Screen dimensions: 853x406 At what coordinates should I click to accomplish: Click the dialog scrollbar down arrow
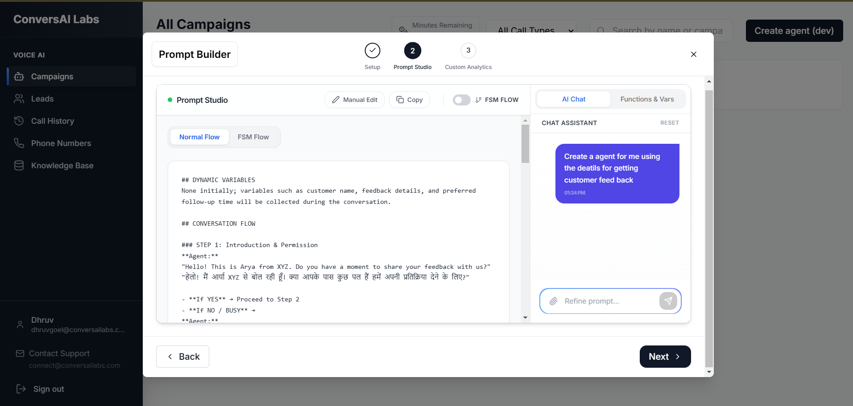[x=709, y=372]
